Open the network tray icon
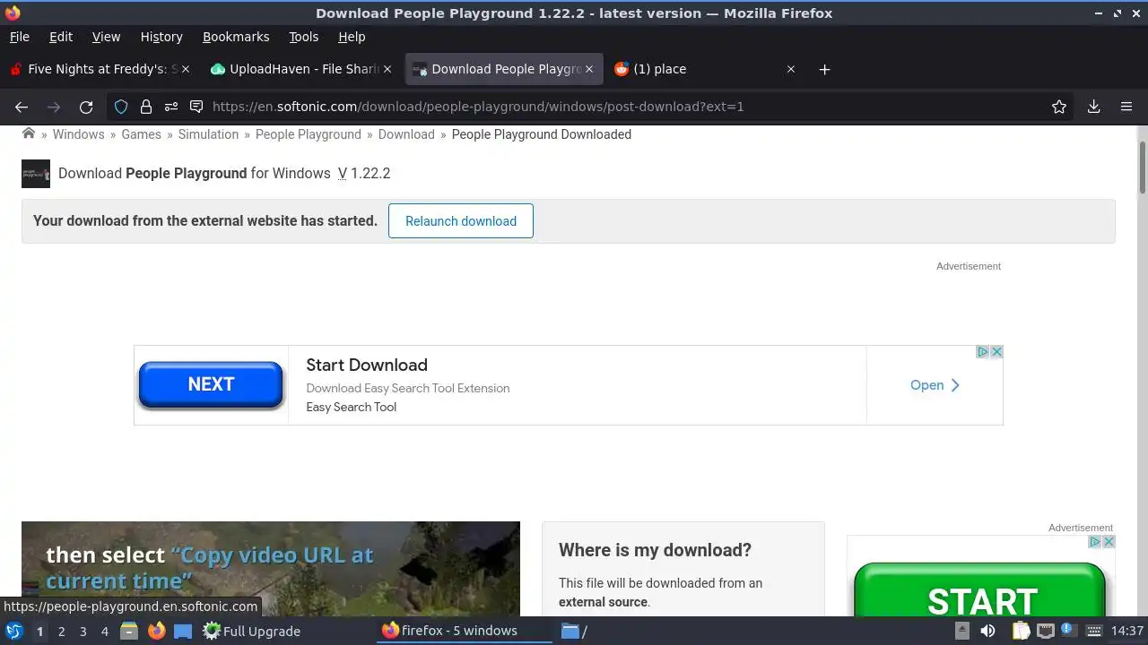The image size is (1148, 645). 1046,631
